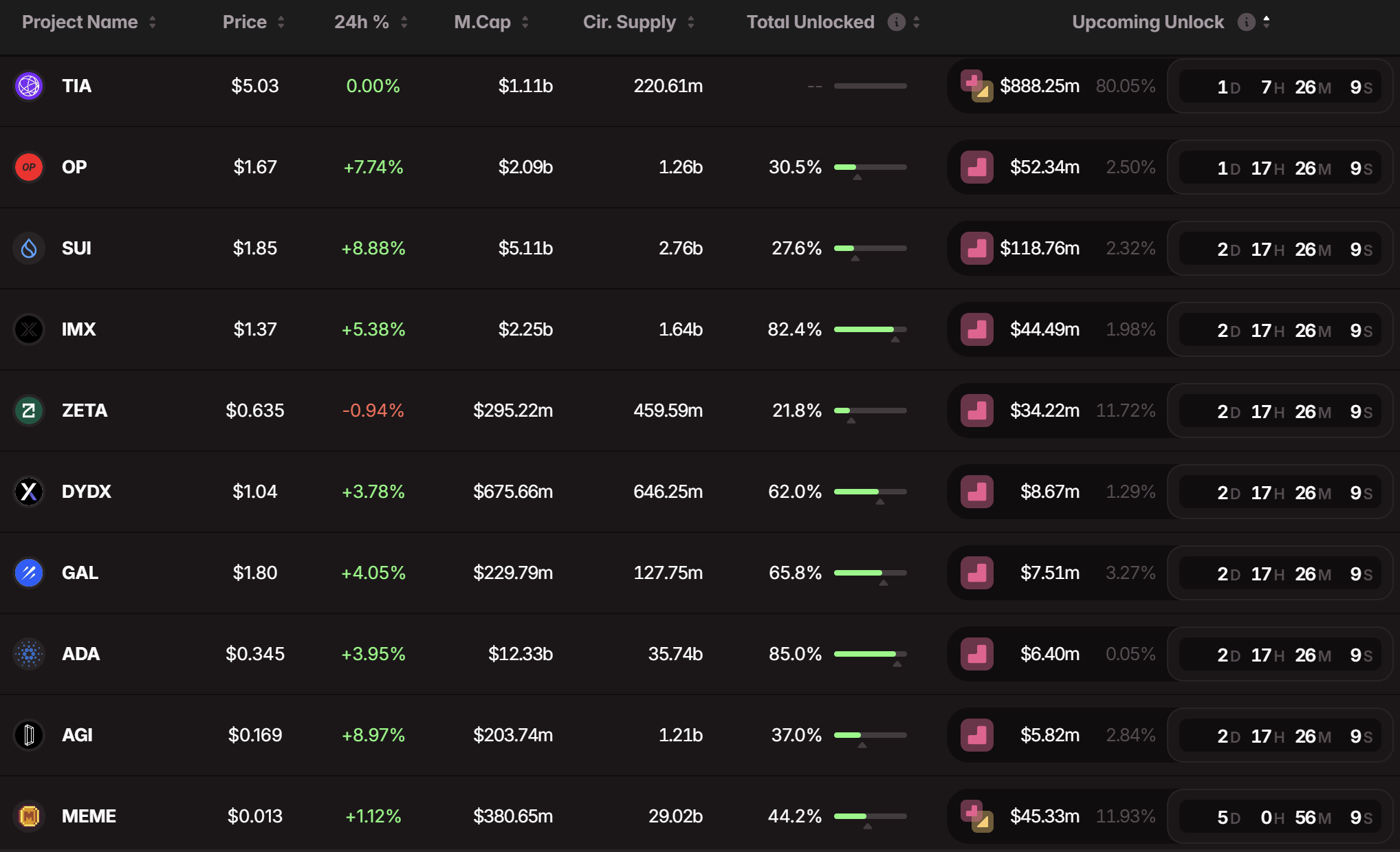Click the MEME coin logo icon

tap(29, 816)
